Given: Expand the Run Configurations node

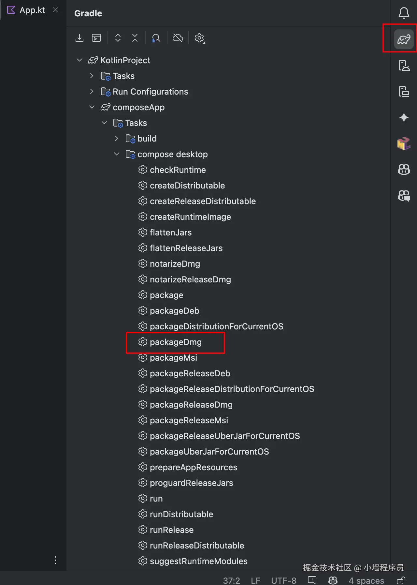Looking at the screenshot, I should 92,91.
